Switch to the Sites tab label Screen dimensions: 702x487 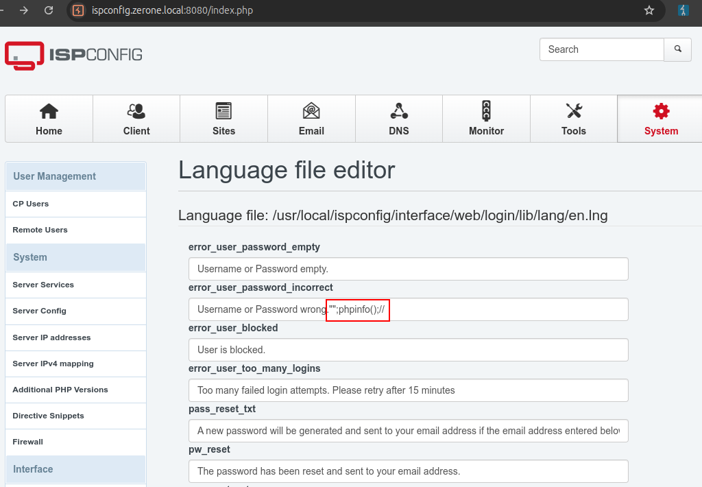224,131
